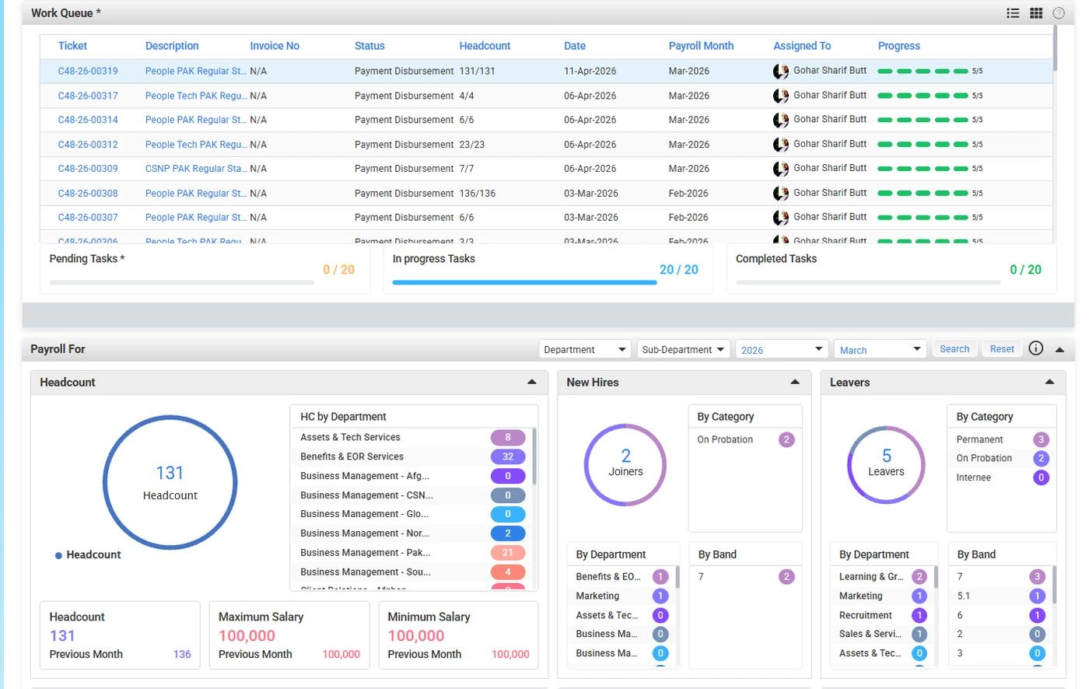Screen dimensions: 1089x689
Task: Click the In progress Tasks progress bar
Action: pyautogui.click(x=524, y=283)
